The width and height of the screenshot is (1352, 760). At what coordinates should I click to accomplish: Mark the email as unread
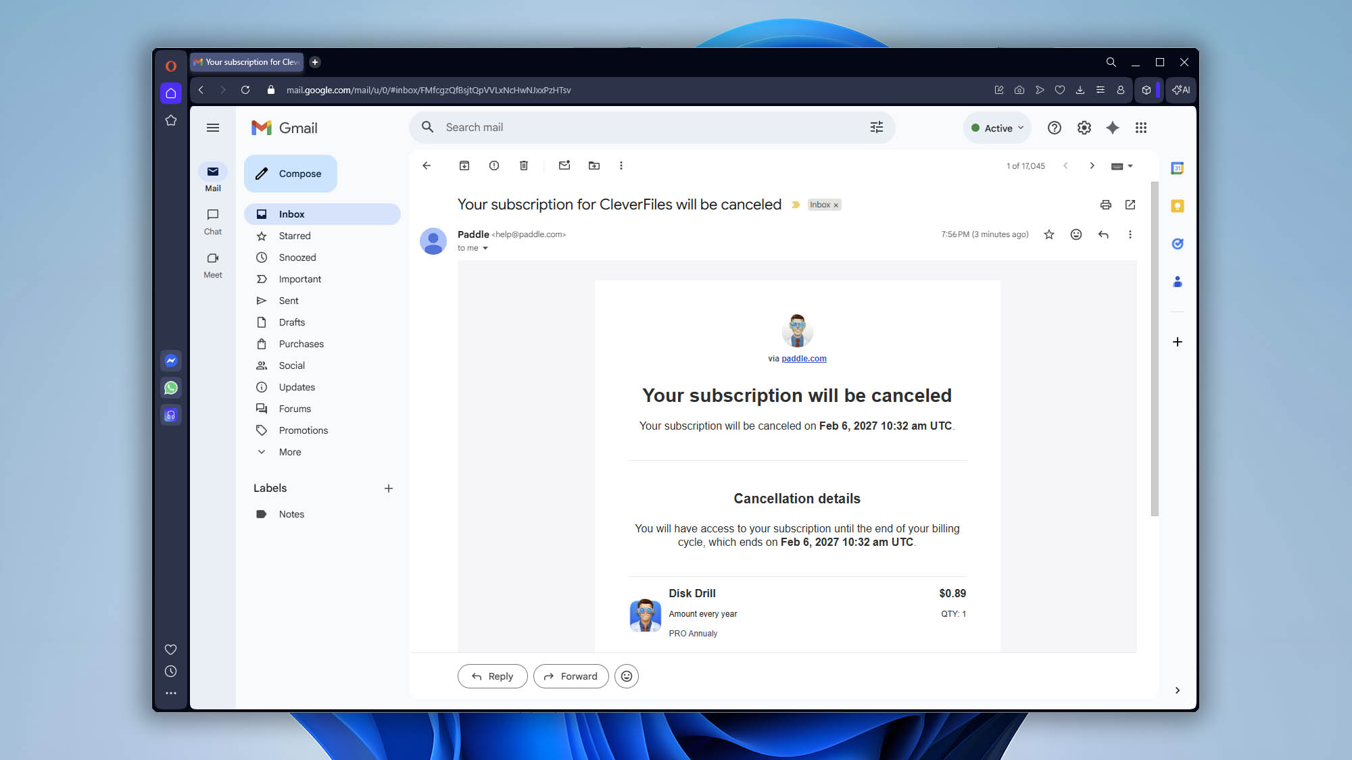[564, 166]
